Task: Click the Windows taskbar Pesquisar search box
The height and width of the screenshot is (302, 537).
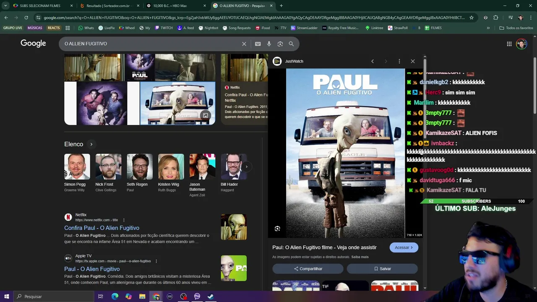Action: tap(54, 297)
